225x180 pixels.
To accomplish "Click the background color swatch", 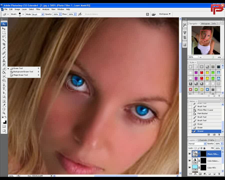I will (5, 122).
